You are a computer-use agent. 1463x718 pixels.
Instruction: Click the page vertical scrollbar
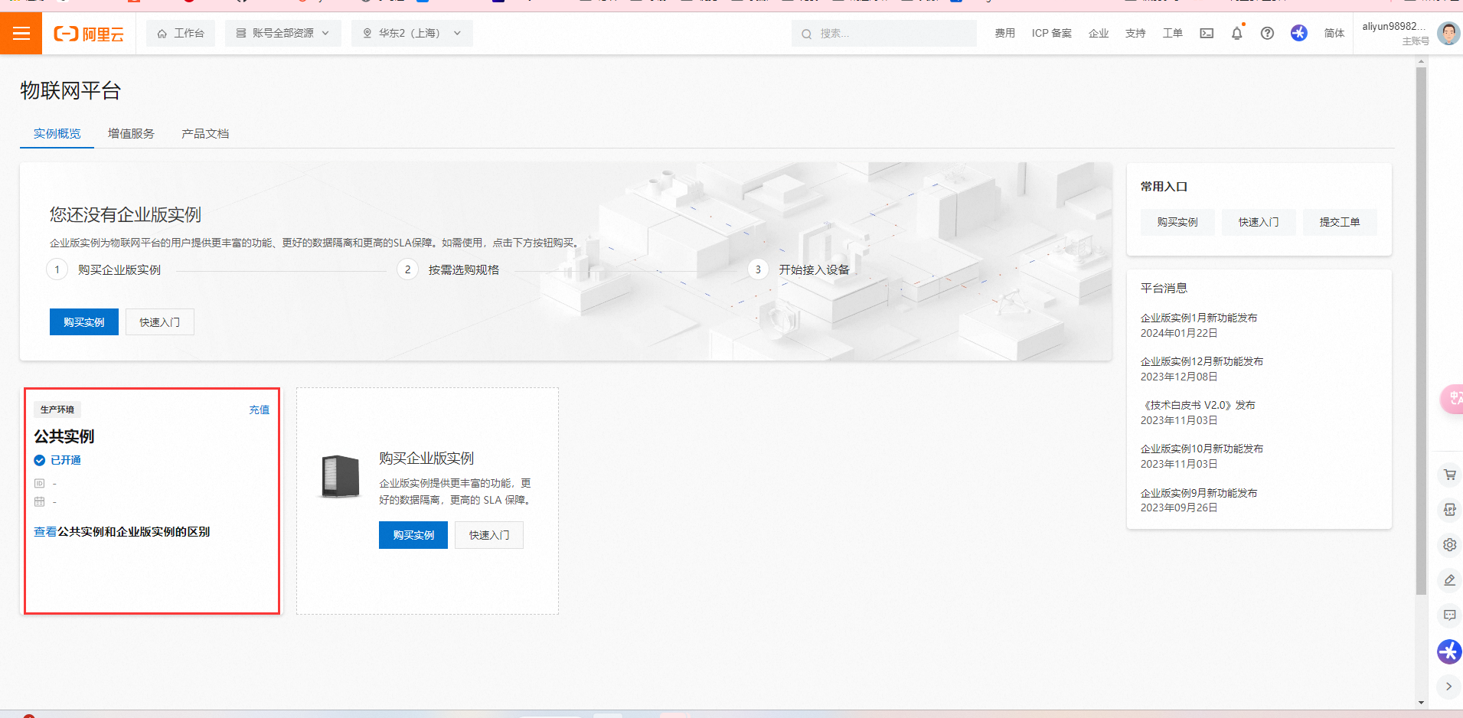[1421, 331]
